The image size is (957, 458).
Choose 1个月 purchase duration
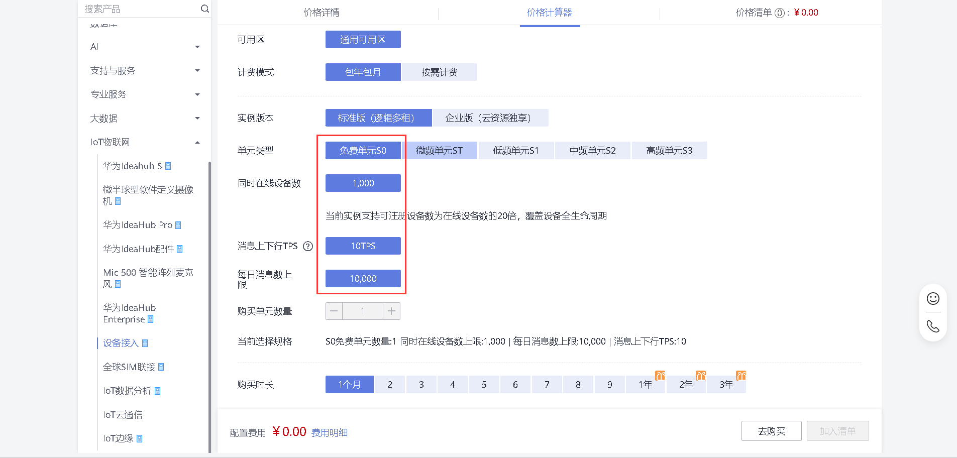(350, 385)
